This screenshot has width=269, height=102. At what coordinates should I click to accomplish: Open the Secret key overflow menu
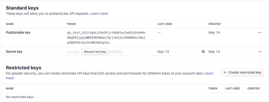[x=259, y=52]
